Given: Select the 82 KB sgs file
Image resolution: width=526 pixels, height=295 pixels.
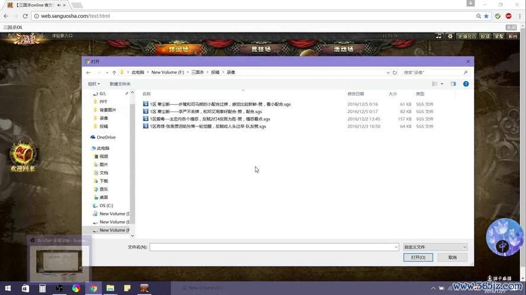Looking at the screenshot, I should coord(202,112).
